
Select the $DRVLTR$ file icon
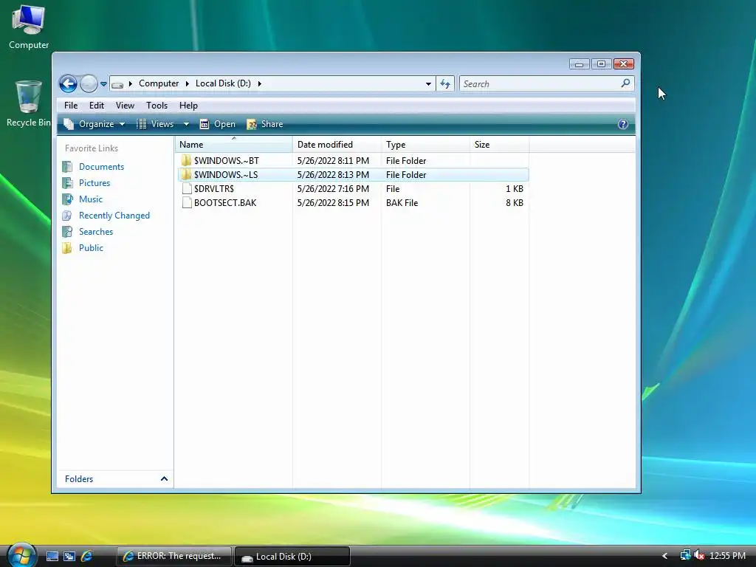[x=187, y=188]
